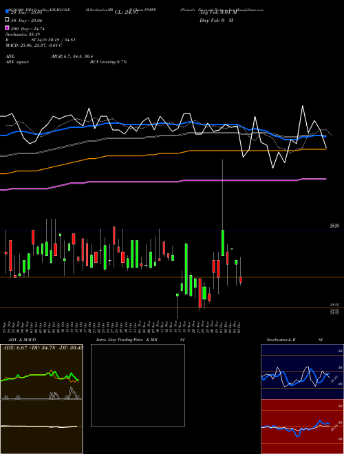Click 'Intra Day Trading Price & MR' title
Screen dimensions: 344x454
click(x=127, y=340)
